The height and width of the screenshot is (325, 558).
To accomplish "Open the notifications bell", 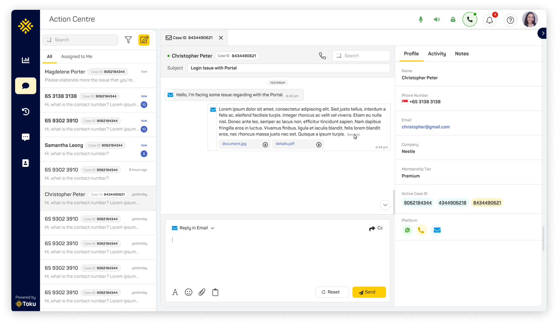I will click(x=489, y=20).
